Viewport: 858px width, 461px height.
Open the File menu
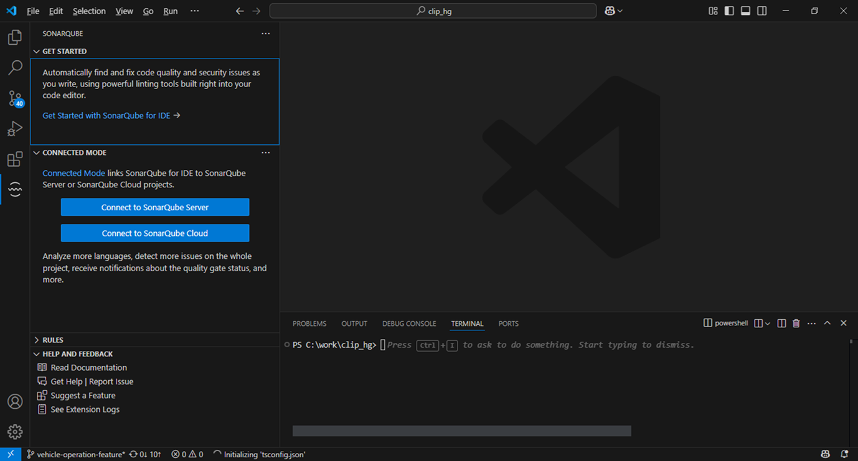coord(33,11)
